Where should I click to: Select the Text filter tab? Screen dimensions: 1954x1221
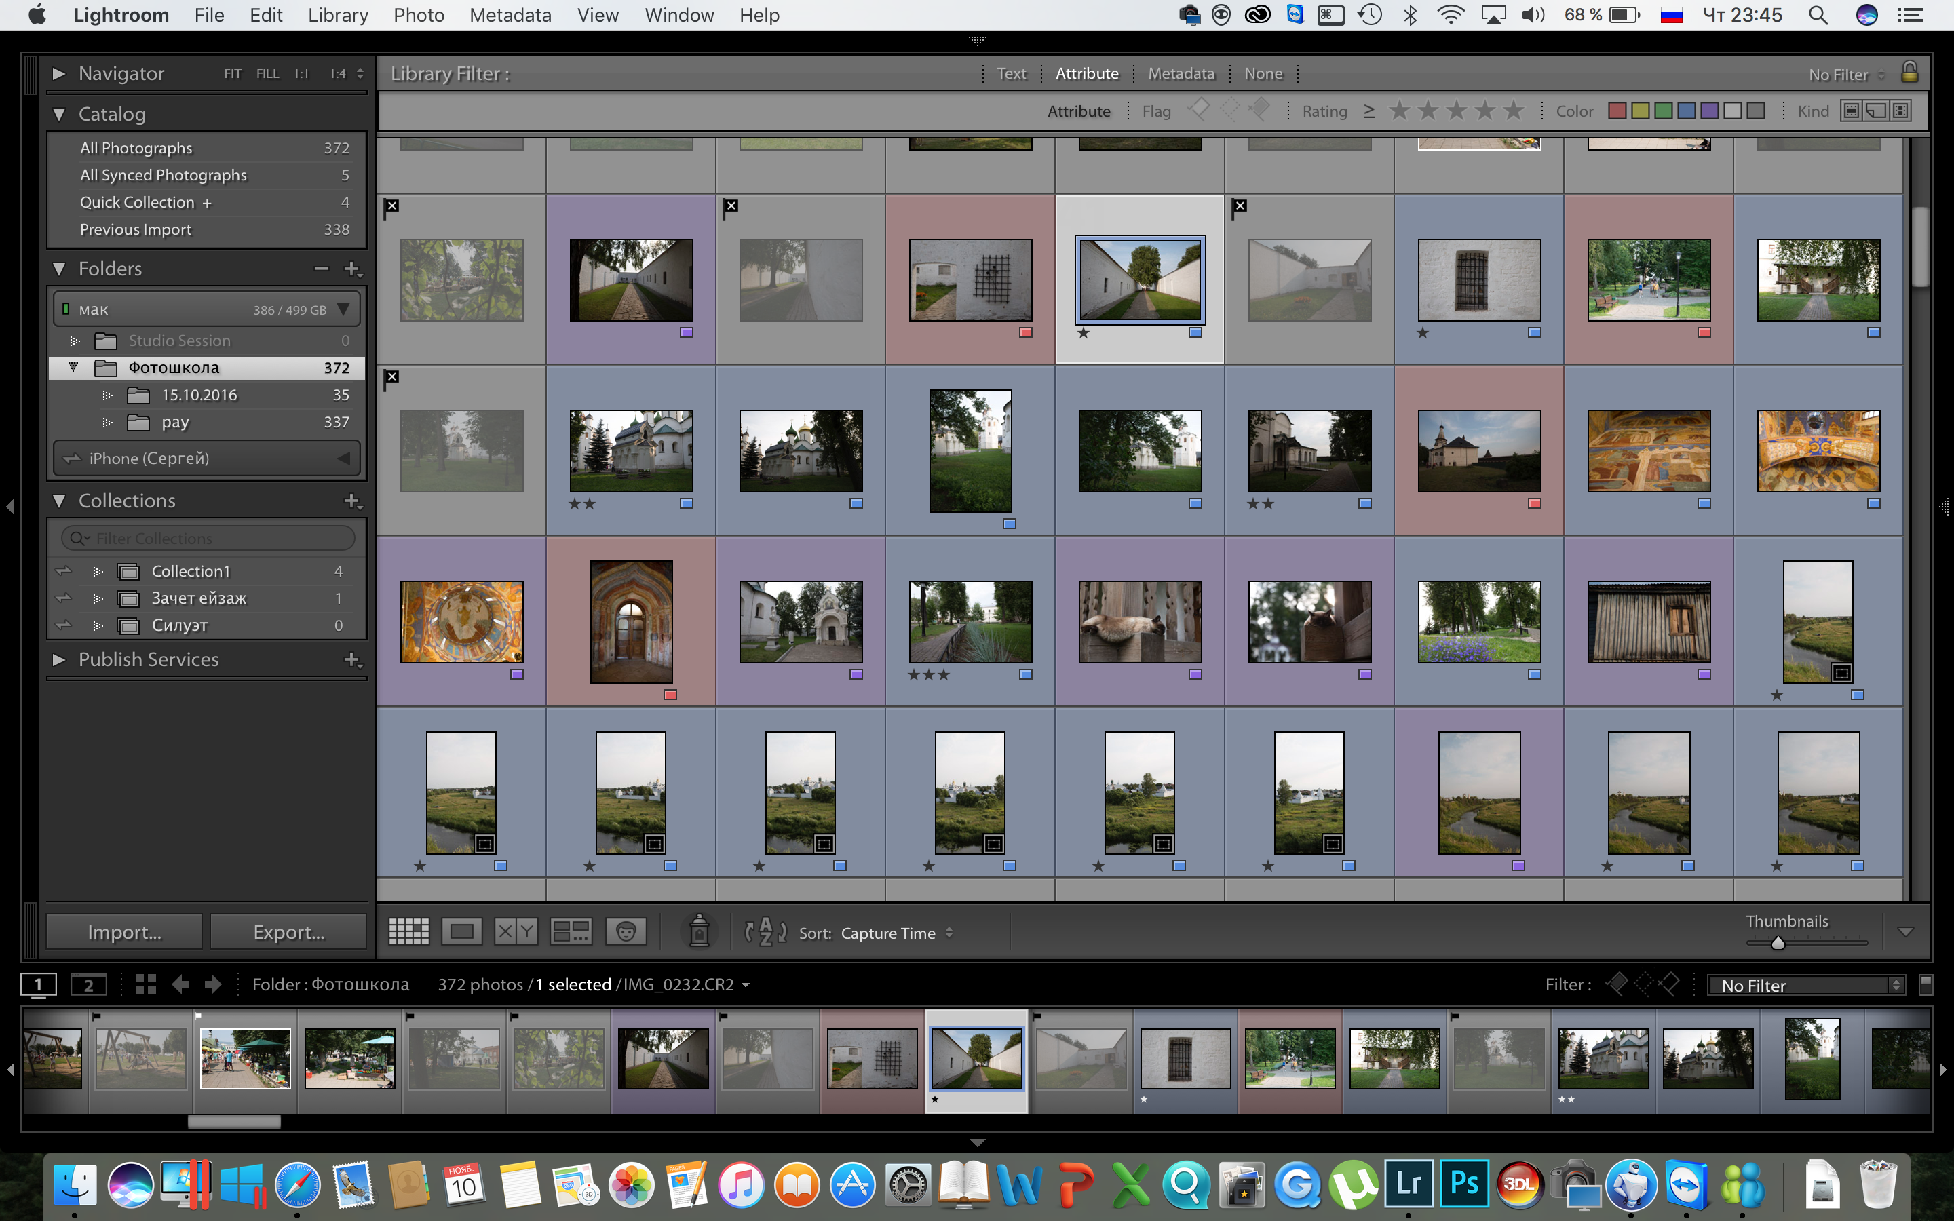tap(1011, 73)
